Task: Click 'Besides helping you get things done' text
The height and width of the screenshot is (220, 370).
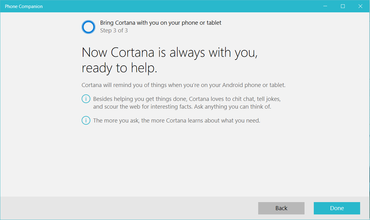Action: click(x=187, y=103)
